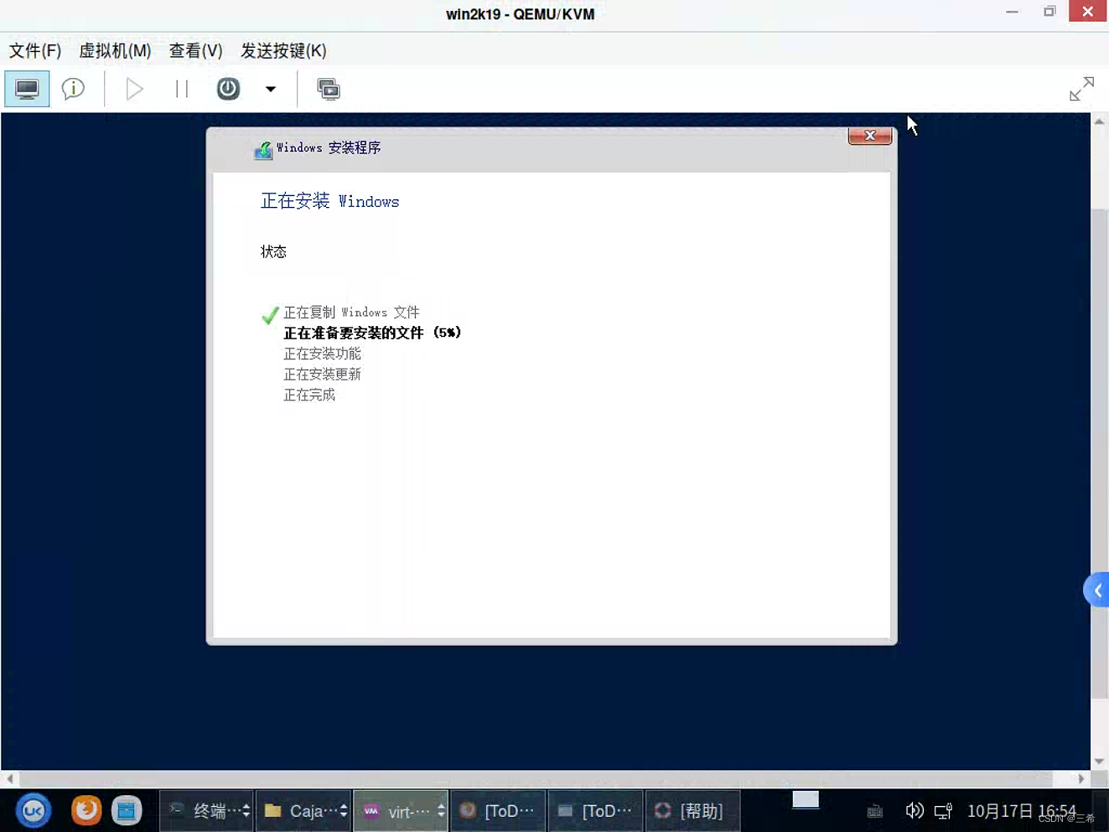
Task: Open the 虚拟机(M) menu
Action: pos(115,50)
